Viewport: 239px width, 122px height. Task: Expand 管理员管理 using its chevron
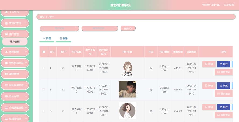[x=26, y=23]
